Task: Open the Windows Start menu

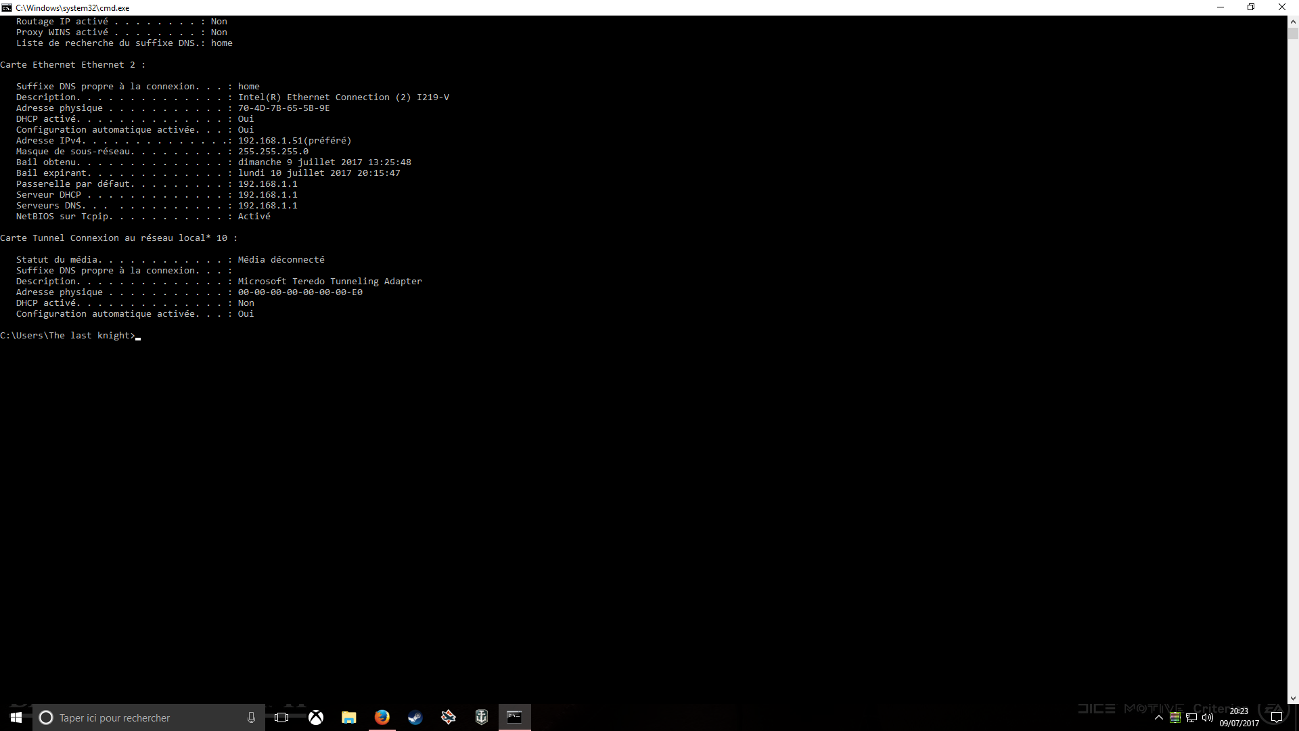Action: tap(16, 717)
